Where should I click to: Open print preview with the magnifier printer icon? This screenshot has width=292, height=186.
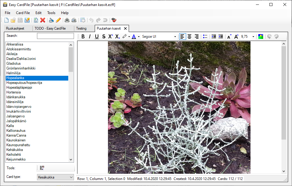[74, 20]
